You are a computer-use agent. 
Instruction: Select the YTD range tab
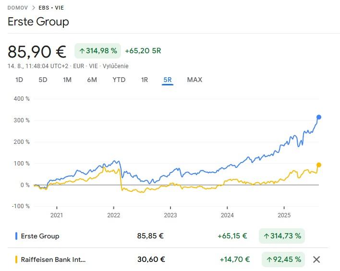[119, 80]
